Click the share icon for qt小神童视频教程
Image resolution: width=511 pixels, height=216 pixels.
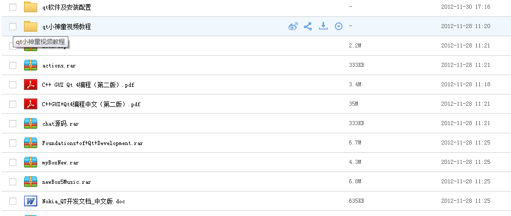308,27
